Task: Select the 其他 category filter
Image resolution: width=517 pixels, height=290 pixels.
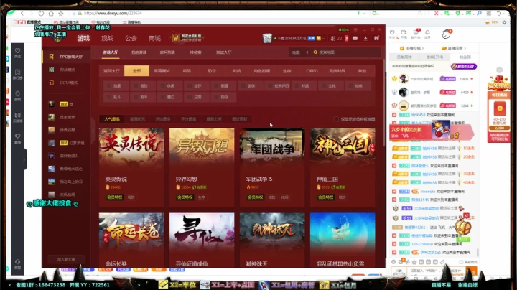Action: [x=362, y=71]
